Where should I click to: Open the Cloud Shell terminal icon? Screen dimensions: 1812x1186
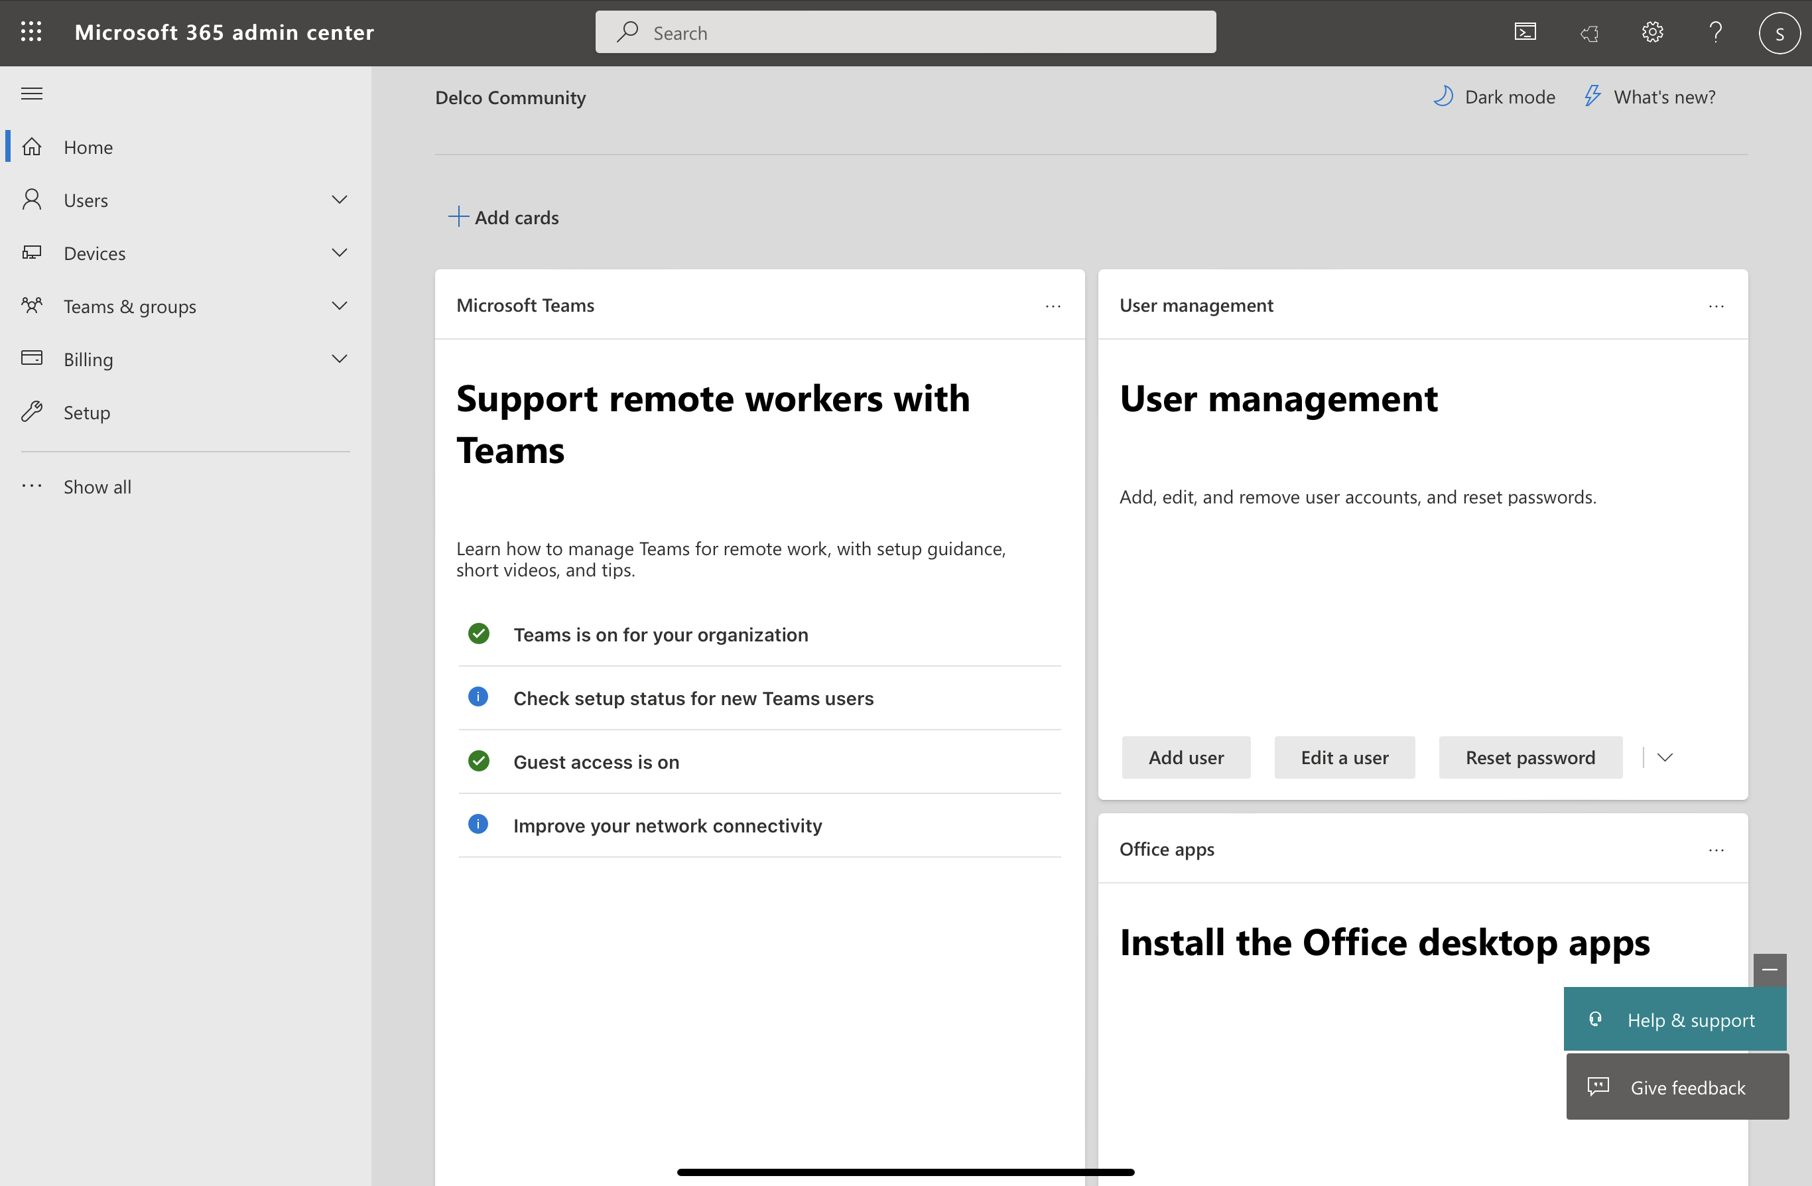(1525, 32)
